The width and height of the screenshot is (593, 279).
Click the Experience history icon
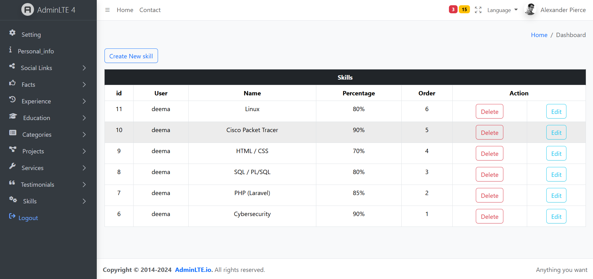click(x=12, y=99)
